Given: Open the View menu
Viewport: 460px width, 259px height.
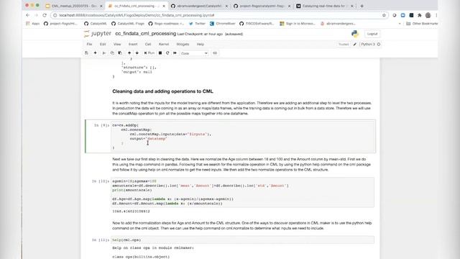Looking at the screenshot, I should point(117,45).
